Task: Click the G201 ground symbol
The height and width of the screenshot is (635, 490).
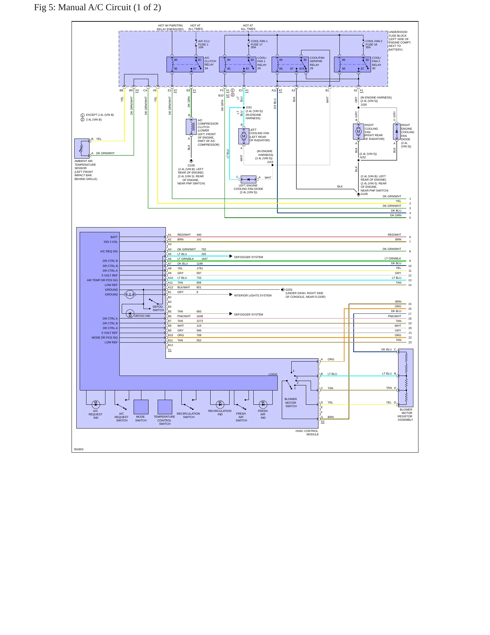Action: 283,290
